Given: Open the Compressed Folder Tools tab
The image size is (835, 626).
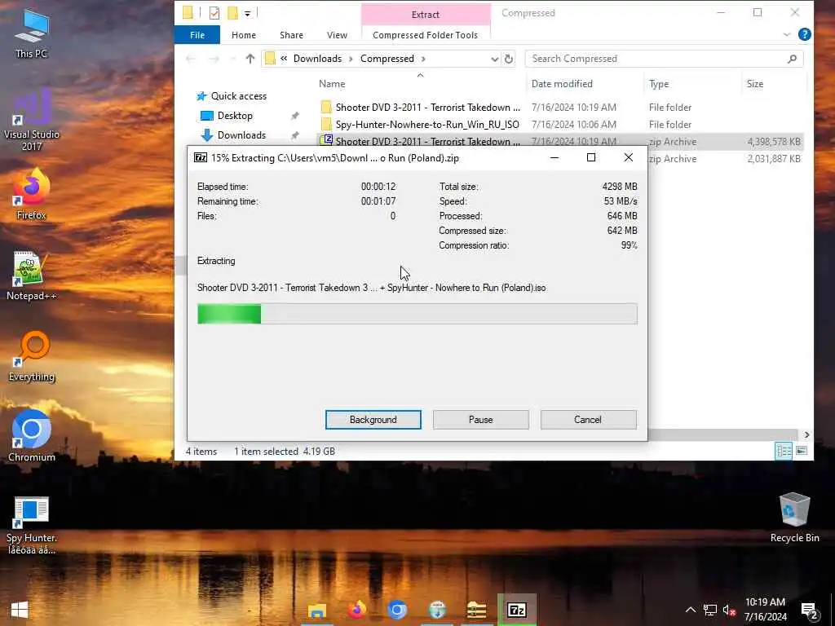Looking at the screenshot, I should (x=425, y=35).
